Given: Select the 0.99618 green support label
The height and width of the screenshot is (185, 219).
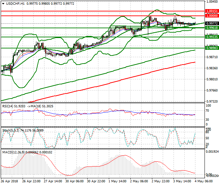Looking at the screenshot, I should coord(212,28).
